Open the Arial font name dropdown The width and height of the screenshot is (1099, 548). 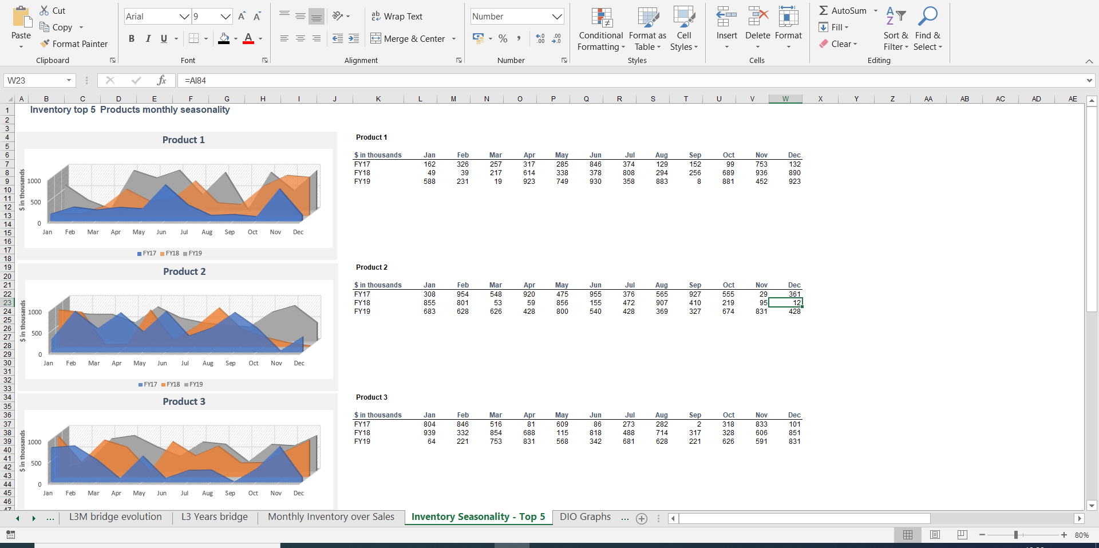[x=184, y=17]
